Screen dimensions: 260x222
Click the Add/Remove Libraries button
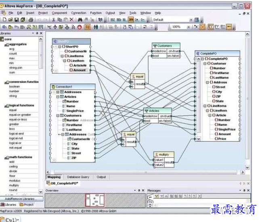[21, 199]
